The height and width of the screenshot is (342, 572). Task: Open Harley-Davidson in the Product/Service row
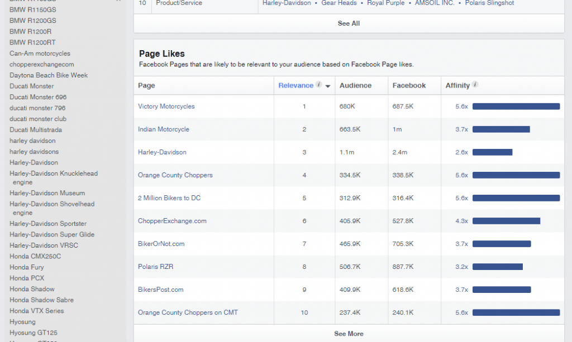pyautogui.click(x=287, y=3)
